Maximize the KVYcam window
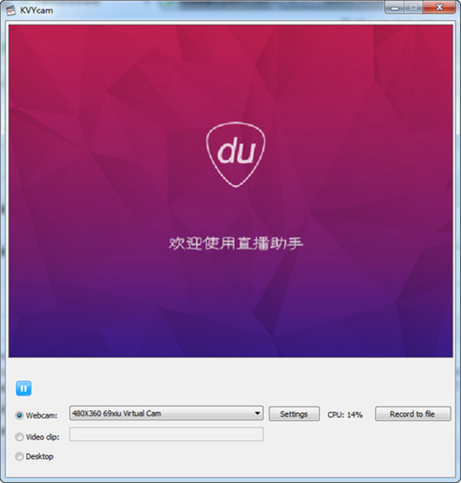Image resolution: width=461 pixels, height=483 pixels. 414,7
